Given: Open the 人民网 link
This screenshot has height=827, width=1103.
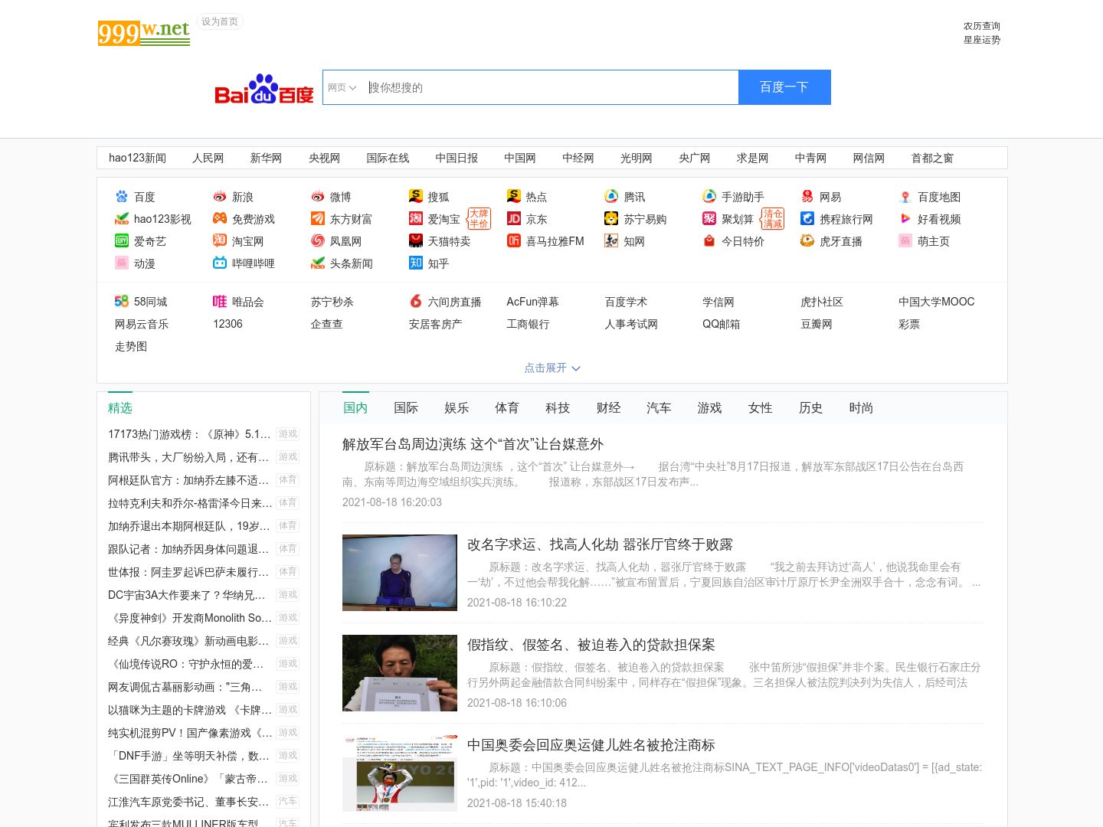Looking at the screenshot, I should click(x=208, y=158).
